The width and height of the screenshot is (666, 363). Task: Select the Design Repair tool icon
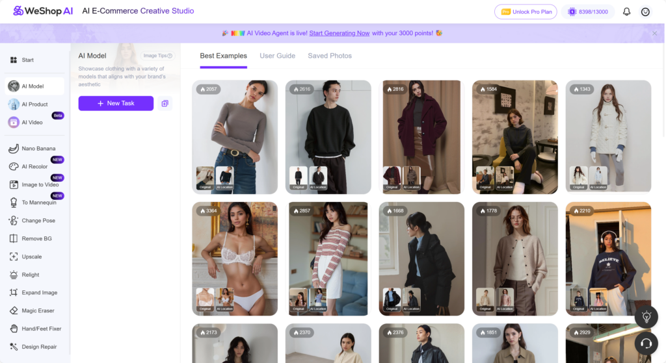click(14, 347)
